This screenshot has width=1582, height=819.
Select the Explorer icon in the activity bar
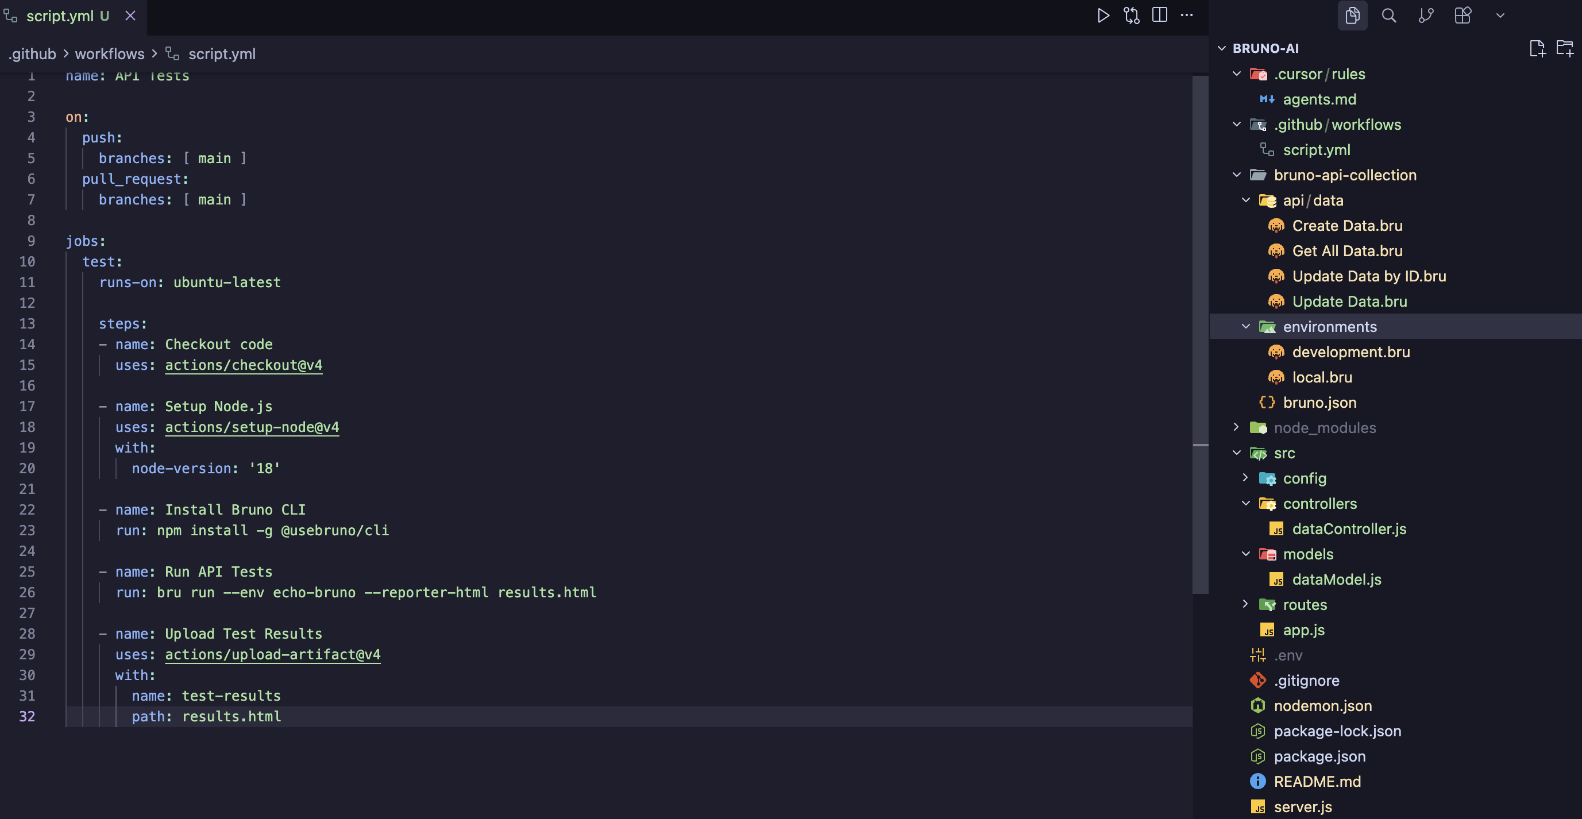tap(1352, 16)
